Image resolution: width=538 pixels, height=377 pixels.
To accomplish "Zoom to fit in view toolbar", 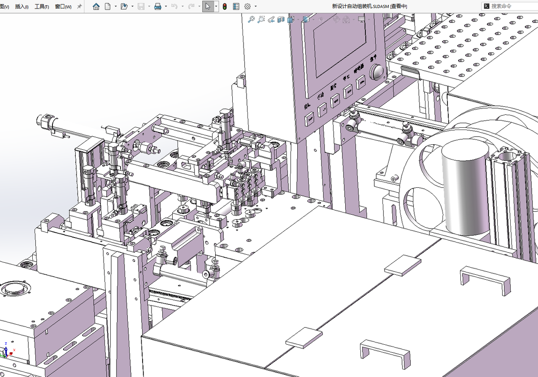I will (x=252, y=19).
